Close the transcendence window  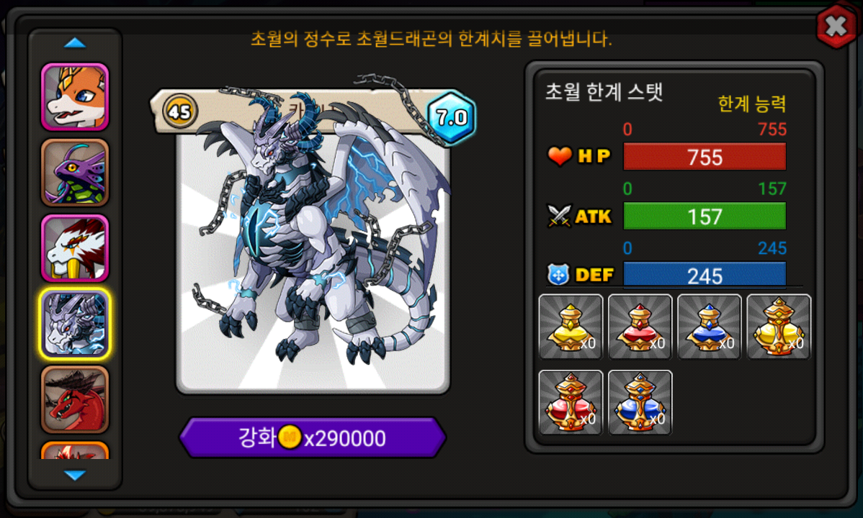click(x=836, y=25)
